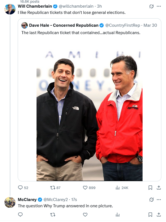Share Will Chamberlain's post
This screenshot has width=166, height=222.
tap(159, 188)
